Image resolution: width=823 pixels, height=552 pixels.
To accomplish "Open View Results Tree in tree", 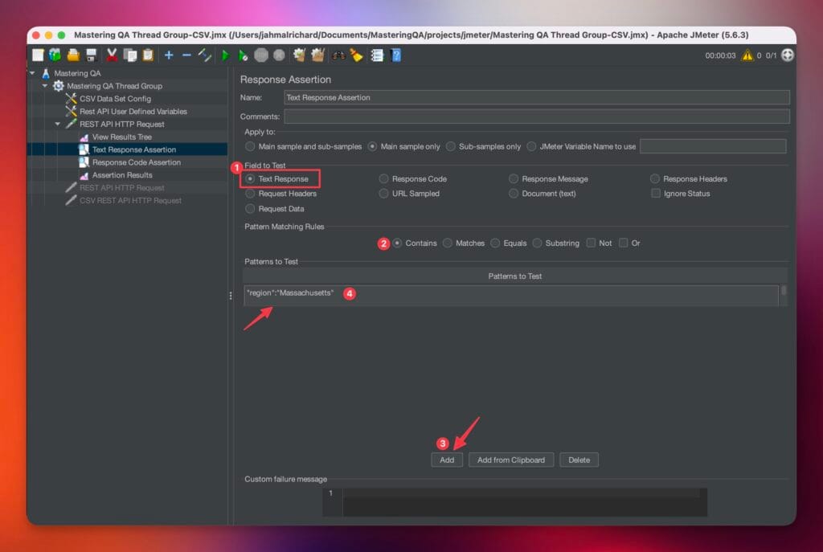I will [122, 137].
